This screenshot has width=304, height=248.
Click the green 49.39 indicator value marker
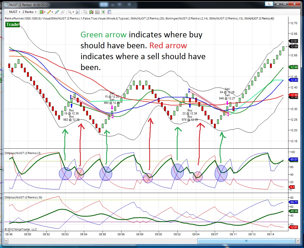click(x=294, y=211)
